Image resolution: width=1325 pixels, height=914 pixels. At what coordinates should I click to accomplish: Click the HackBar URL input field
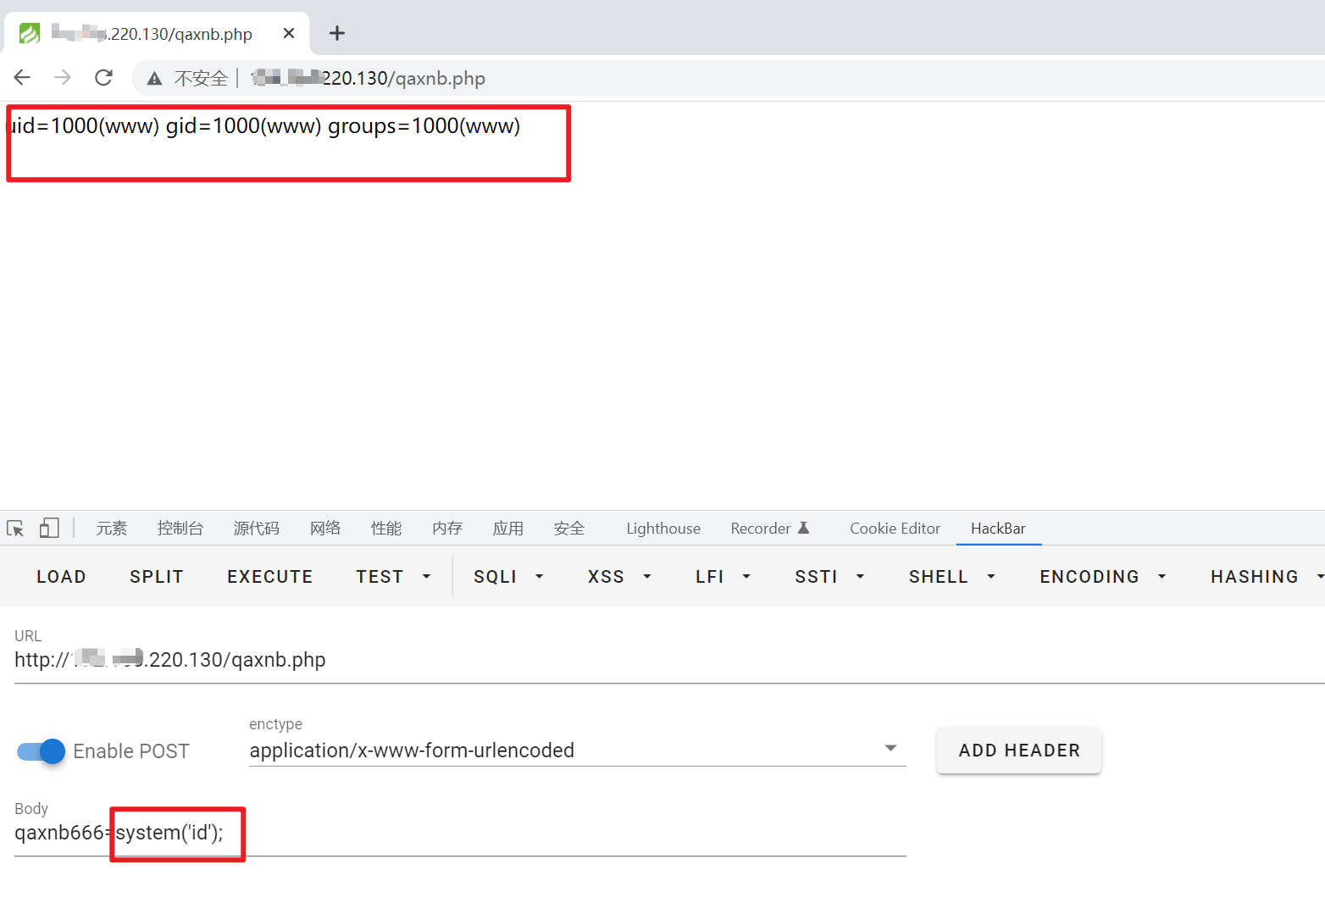tap(669, 660)
